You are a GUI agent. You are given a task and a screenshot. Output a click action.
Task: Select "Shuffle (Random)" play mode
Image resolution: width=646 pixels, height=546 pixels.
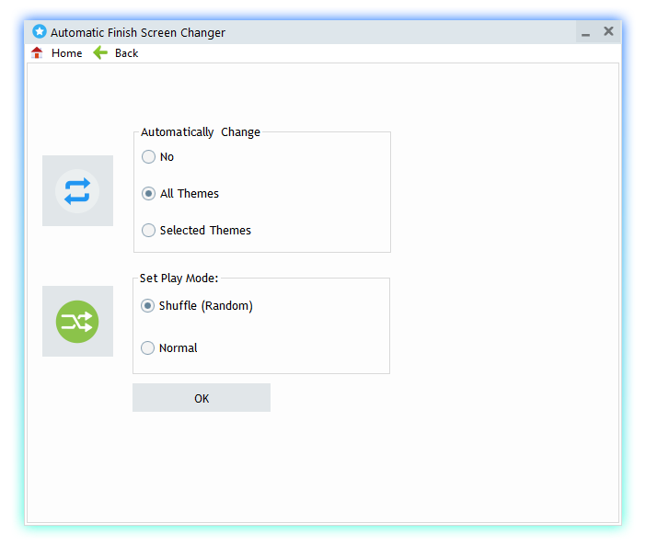click(x=147, y=306)
